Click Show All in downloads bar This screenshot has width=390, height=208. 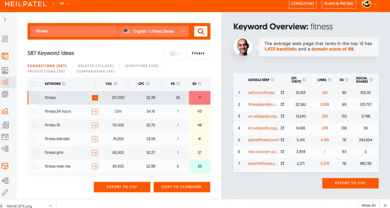coord(369,205)
